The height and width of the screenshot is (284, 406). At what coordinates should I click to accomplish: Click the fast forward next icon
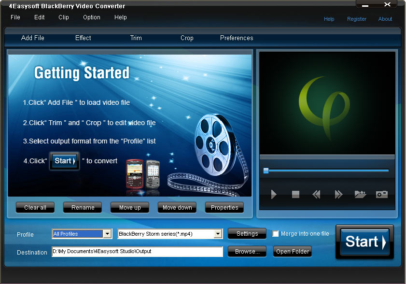coord(338,195)
